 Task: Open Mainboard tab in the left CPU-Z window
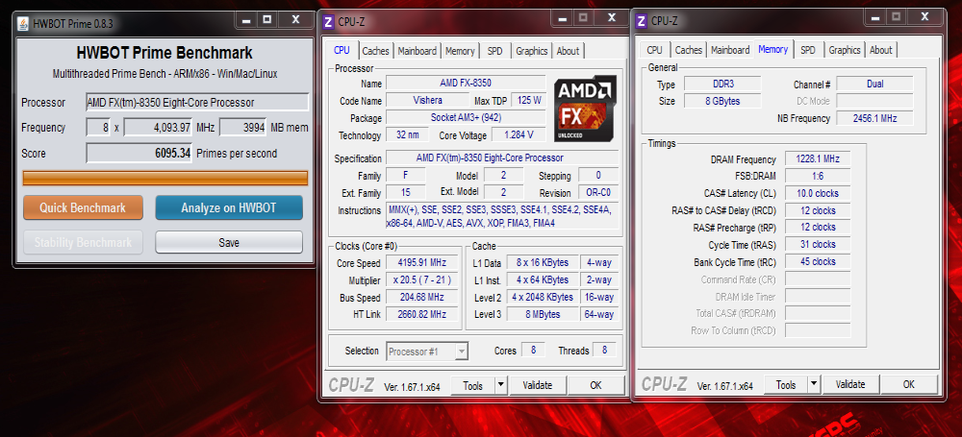(418, 51)
